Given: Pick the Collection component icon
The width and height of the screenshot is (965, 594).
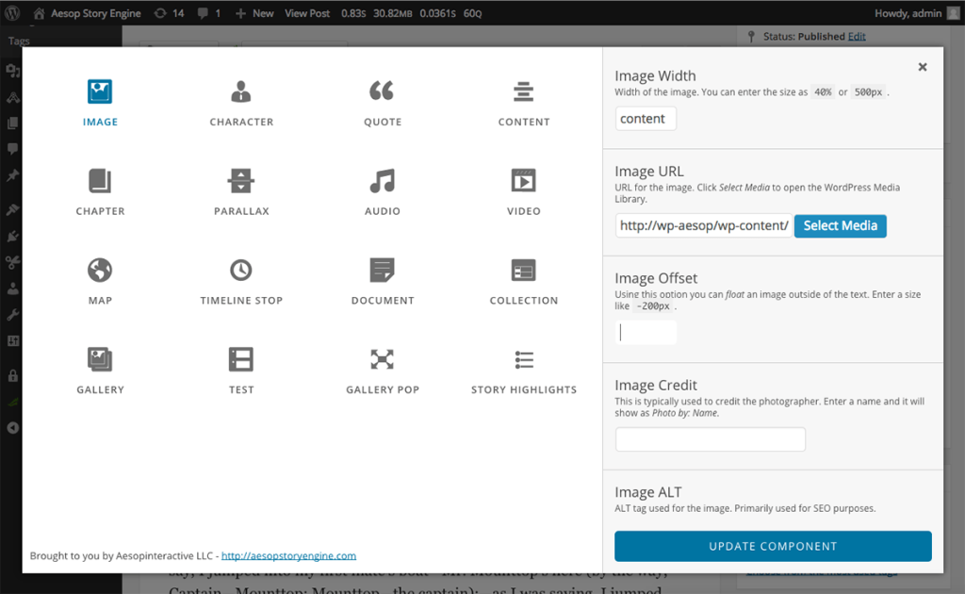Looking at the screenshot, I should pyautogui.click(x=523, y=271).
